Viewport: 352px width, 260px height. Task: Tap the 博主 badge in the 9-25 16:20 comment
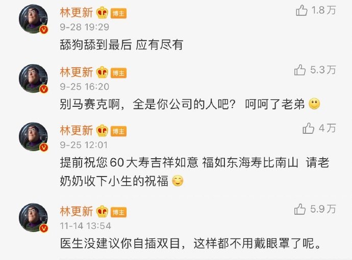[x=118, y=73]
